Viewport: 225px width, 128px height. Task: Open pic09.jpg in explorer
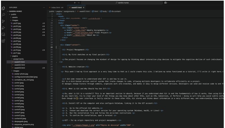(x=17, y=47)
